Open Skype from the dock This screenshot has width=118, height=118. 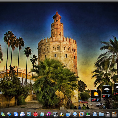click(16, 114)
